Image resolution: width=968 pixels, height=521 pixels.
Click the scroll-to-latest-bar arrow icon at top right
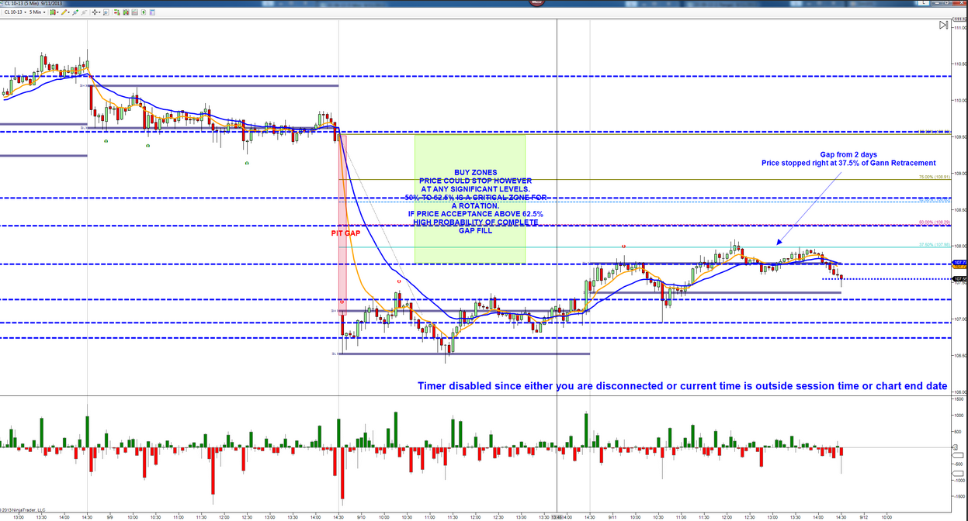click(943, 26)
